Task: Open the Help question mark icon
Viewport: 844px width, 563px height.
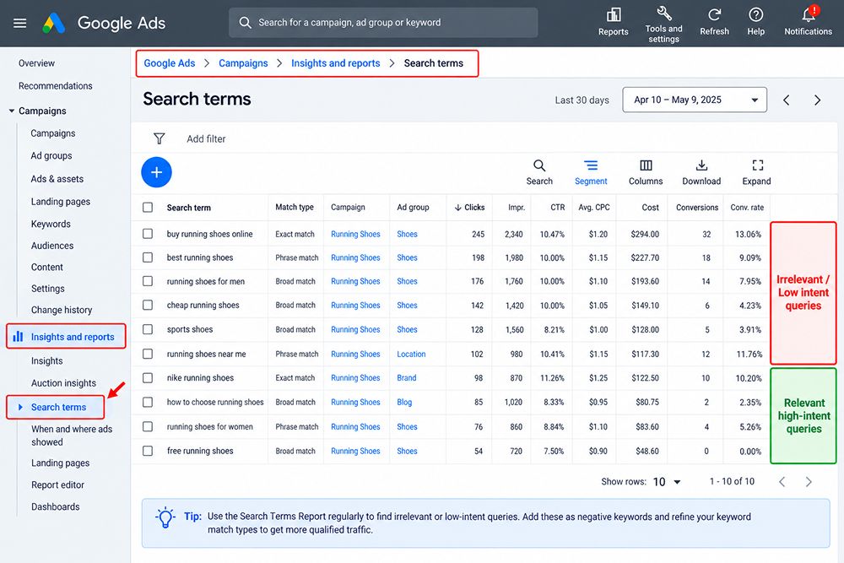Action: click(x=755, y=14)
